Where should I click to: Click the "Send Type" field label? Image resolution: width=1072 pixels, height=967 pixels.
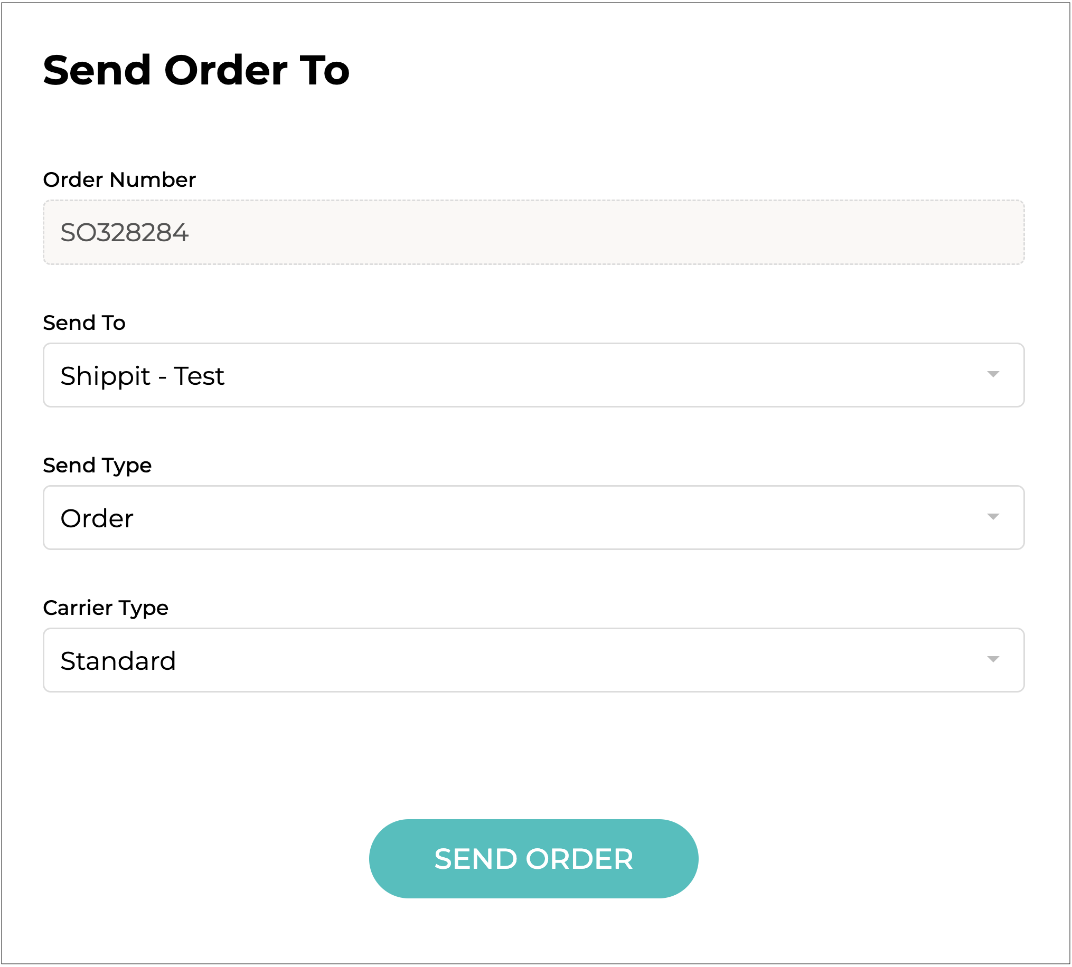pyautogui.click(x=97, y=465)
